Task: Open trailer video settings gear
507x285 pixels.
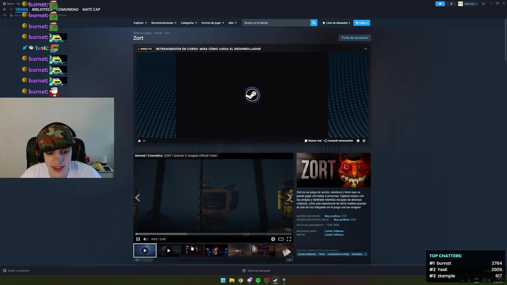Action: coord(273,239)
